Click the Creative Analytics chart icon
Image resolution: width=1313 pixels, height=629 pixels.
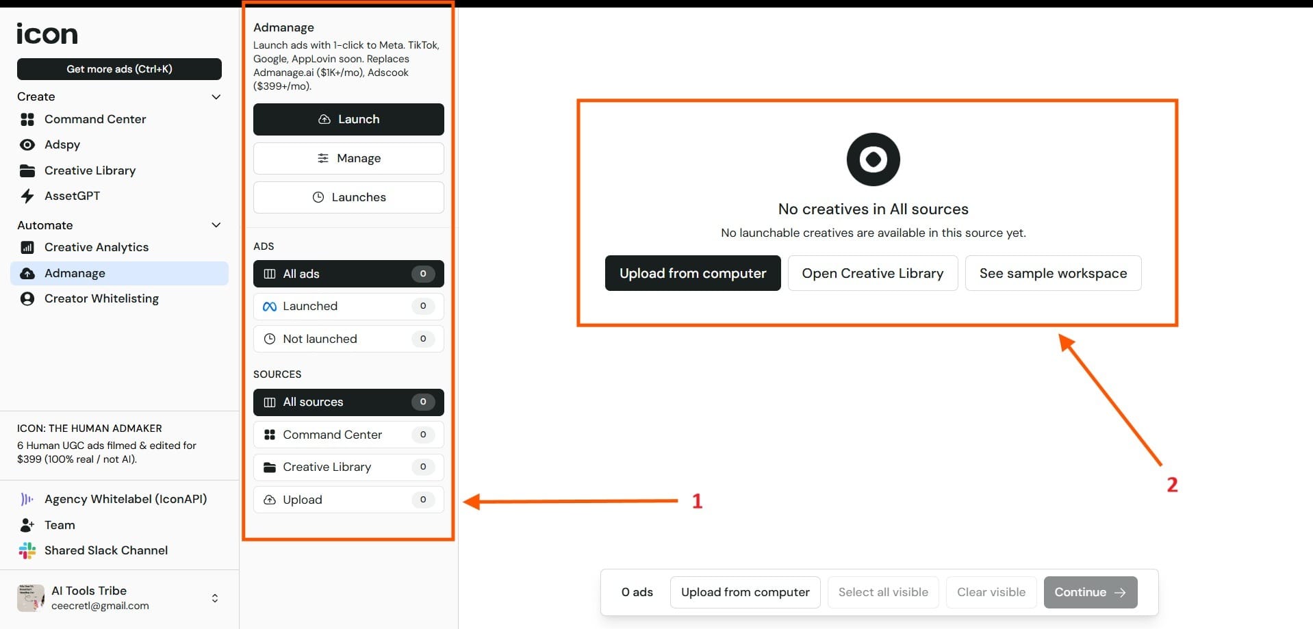pos(27,247)
